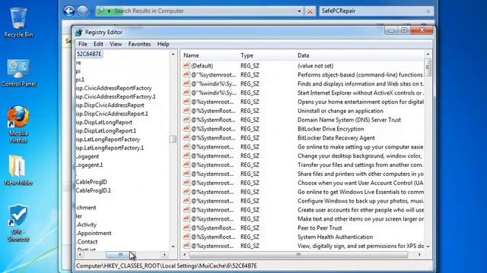The height and width of the screenshot is (273, 487).
Task: Select the .Appointment tree key
Action: [94, 233]
